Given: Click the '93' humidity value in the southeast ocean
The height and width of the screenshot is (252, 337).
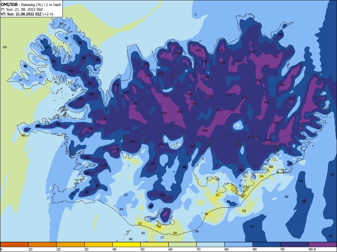Looking at the screenshot, I should point(252,227).
